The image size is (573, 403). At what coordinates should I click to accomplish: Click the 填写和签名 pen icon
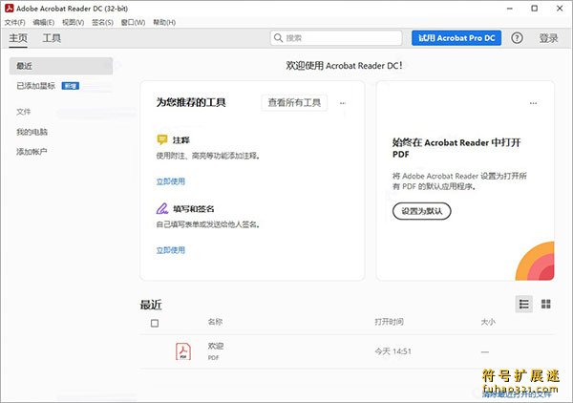click(162, 208)
